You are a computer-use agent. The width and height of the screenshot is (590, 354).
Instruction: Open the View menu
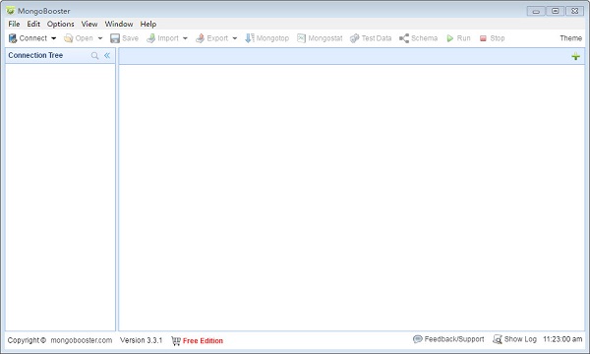pos(89,24)
